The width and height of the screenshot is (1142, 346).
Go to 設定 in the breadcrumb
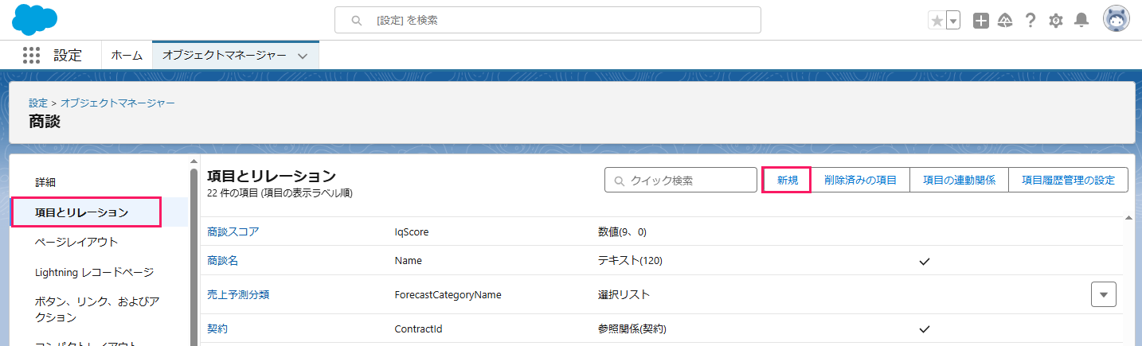tap(38, 103)
